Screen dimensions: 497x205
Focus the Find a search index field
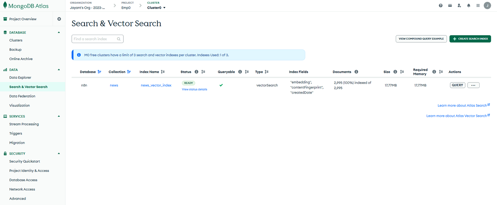coord(98,39)
